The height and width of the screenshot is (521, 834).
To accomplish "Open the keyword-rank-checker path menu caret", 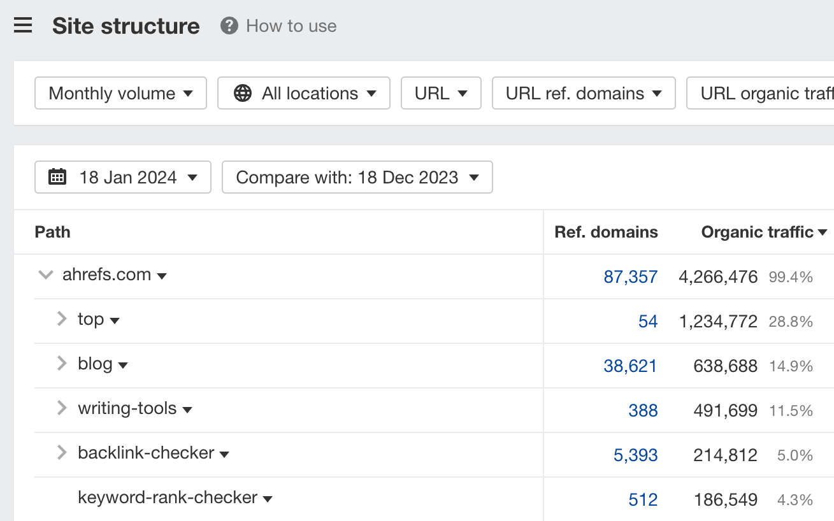I will point(268,499).
